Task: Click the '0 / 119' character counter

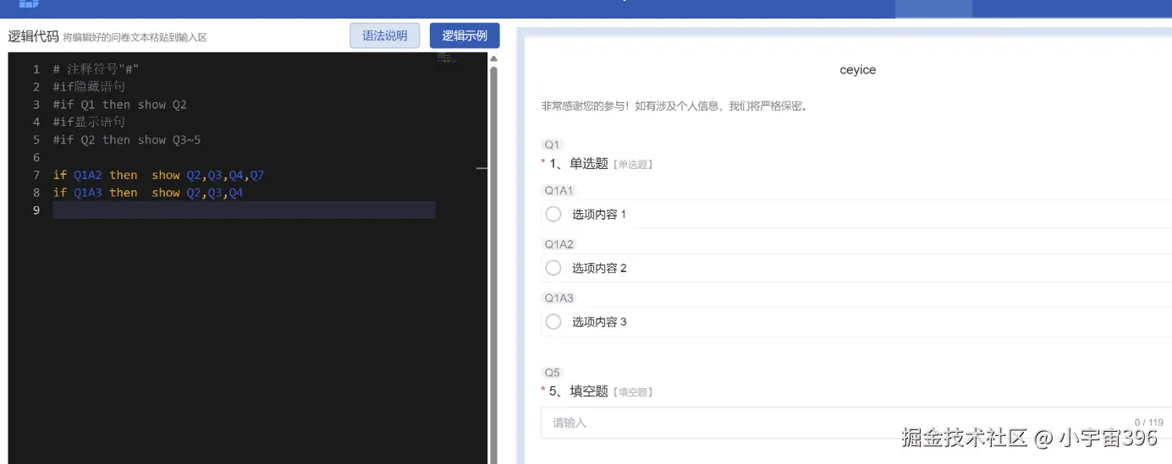Action: coord(1148,423)
